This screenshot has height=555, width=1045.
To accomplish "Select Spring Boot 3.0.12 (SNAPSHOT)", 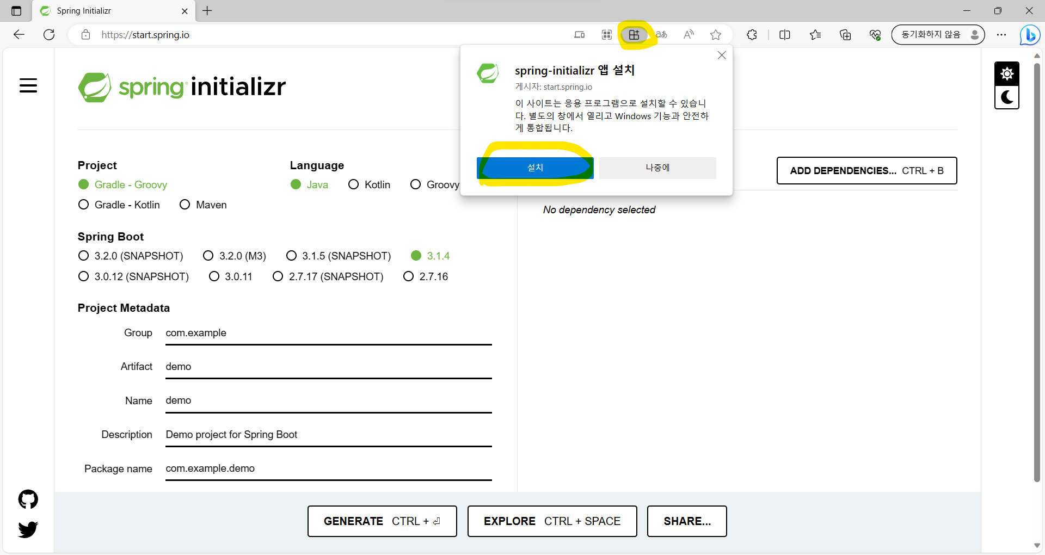I will (133, 276).
